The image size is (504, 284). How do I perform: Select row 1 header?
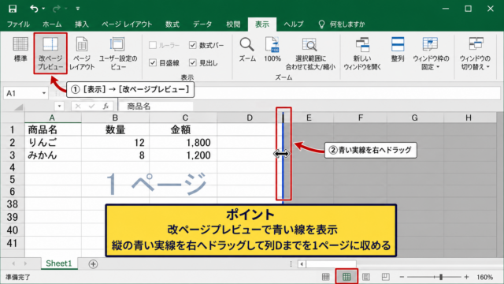tap(13, 129)
